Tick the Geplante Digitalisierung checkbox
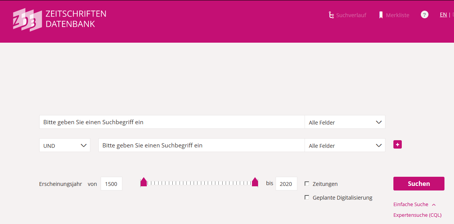The width and height of the screenshot is (454, 224). coord(307,197)
